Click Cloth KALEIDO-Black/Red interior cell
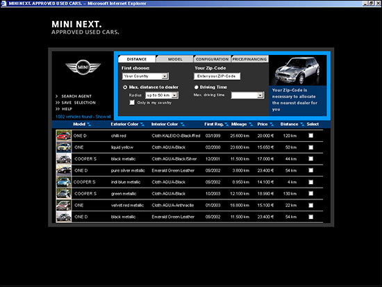The image size is (382, 287). tap(176, 136)
